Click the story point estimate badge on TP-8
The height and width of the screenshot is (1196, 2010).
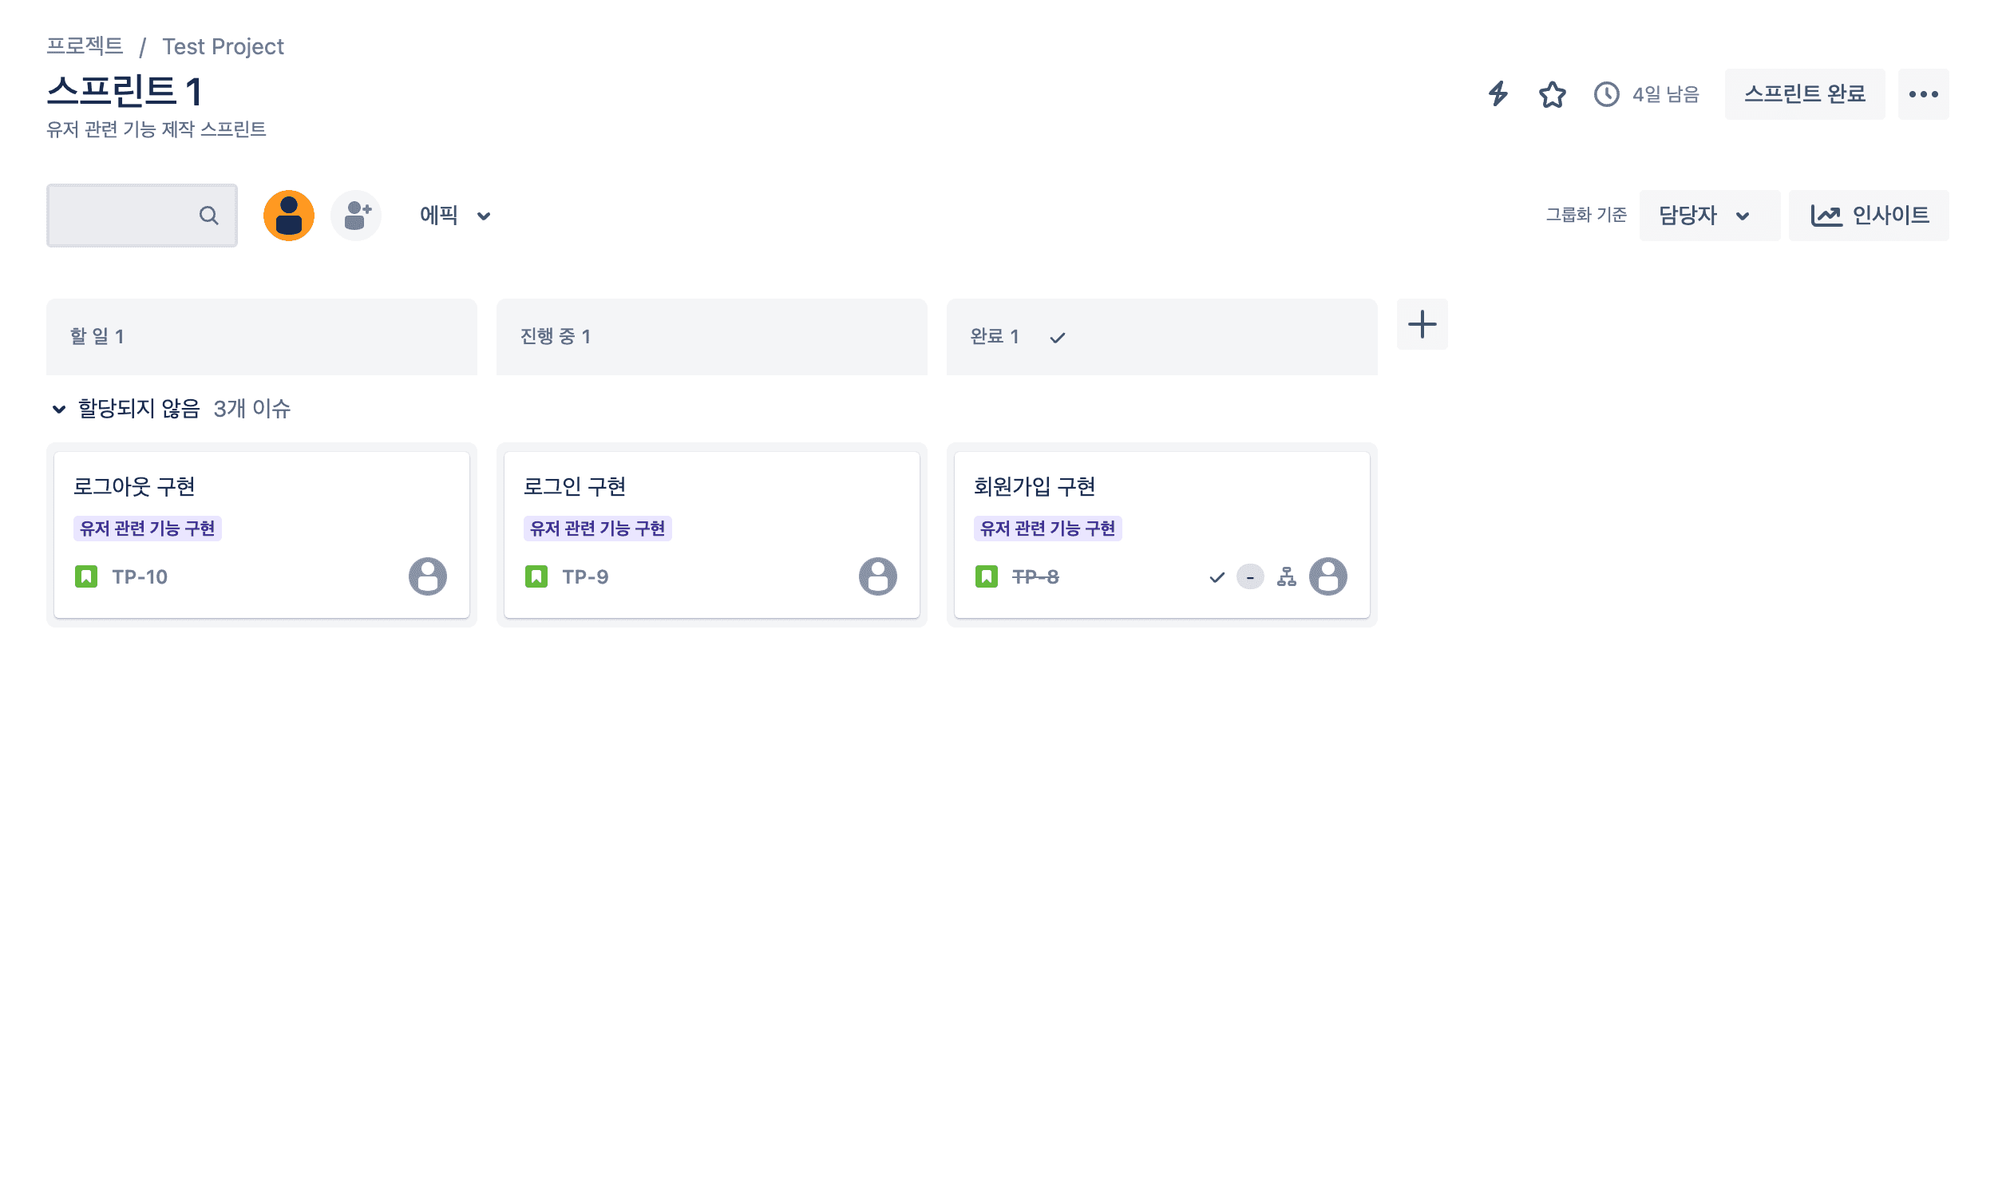(1249, 577)
